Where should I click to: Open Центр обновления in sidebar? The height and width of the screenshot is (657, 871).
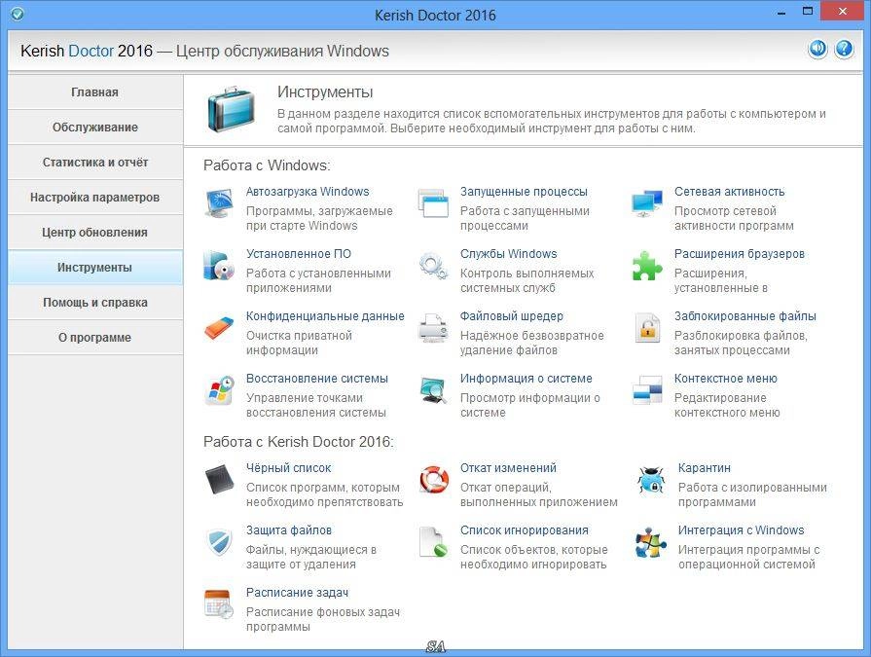click(95, 233)
